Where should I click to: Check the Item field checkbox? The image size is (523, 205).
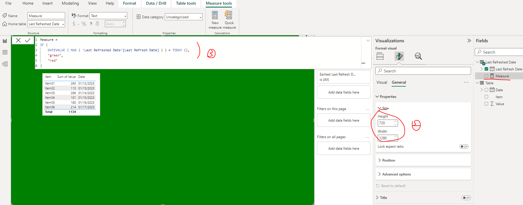click(x=486, y=97)
